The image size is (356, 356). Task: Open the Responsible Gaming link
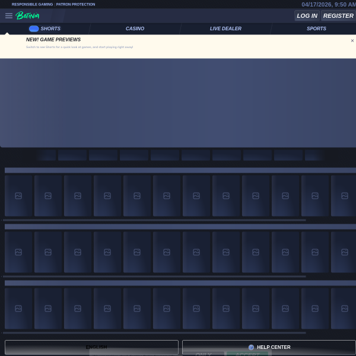click(32, 4)
